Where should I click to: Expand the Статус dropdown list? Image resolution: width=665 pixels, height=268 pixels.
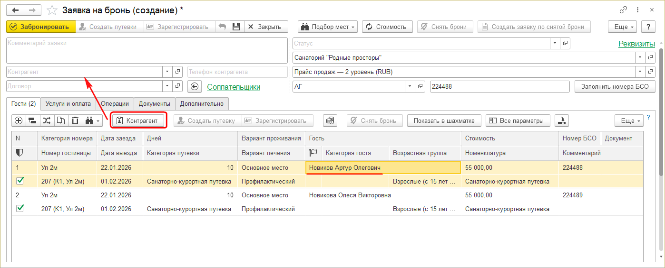tap(555, 43)
